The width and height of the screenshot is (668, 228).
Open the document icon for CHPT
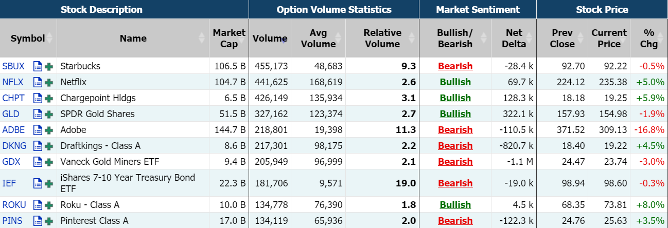pyautogui.click(x=38, y=98)
